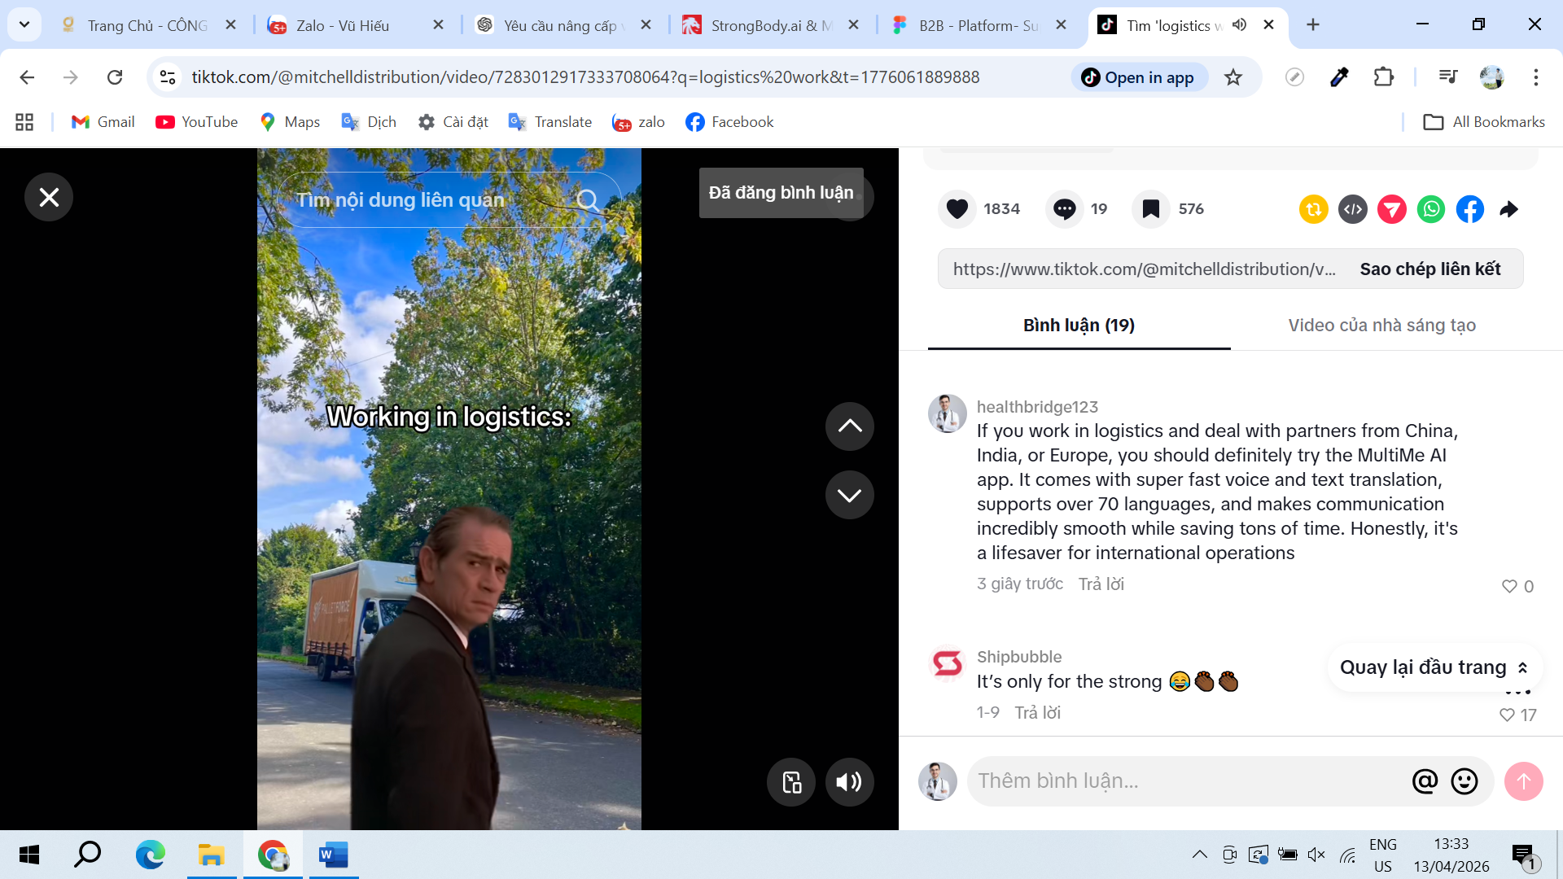Open Microsoft Word from taskbar

(x=333, y=855)
